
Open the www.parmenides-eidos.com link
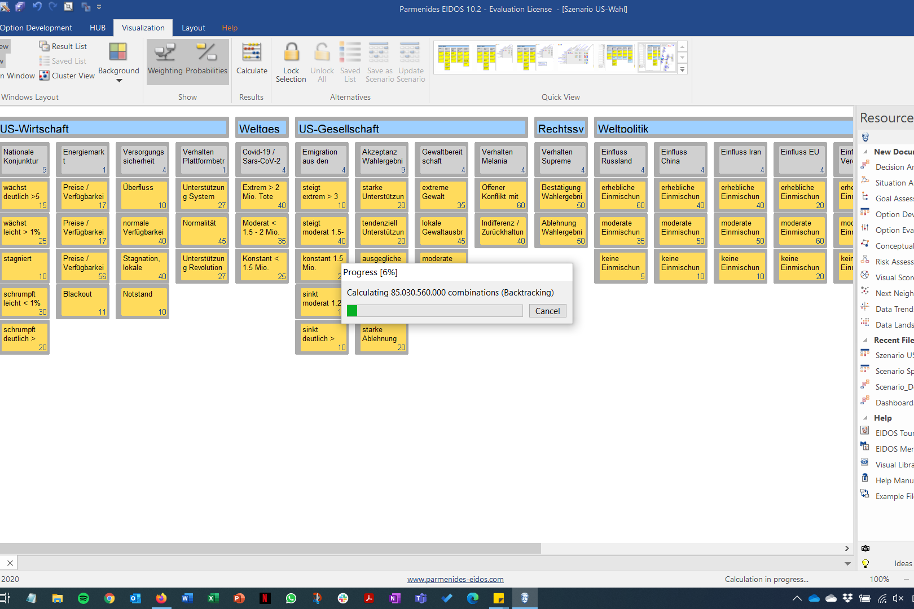455,579
